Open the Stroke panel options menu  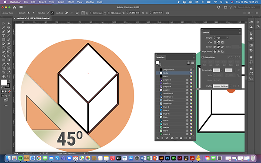[240, 33]
